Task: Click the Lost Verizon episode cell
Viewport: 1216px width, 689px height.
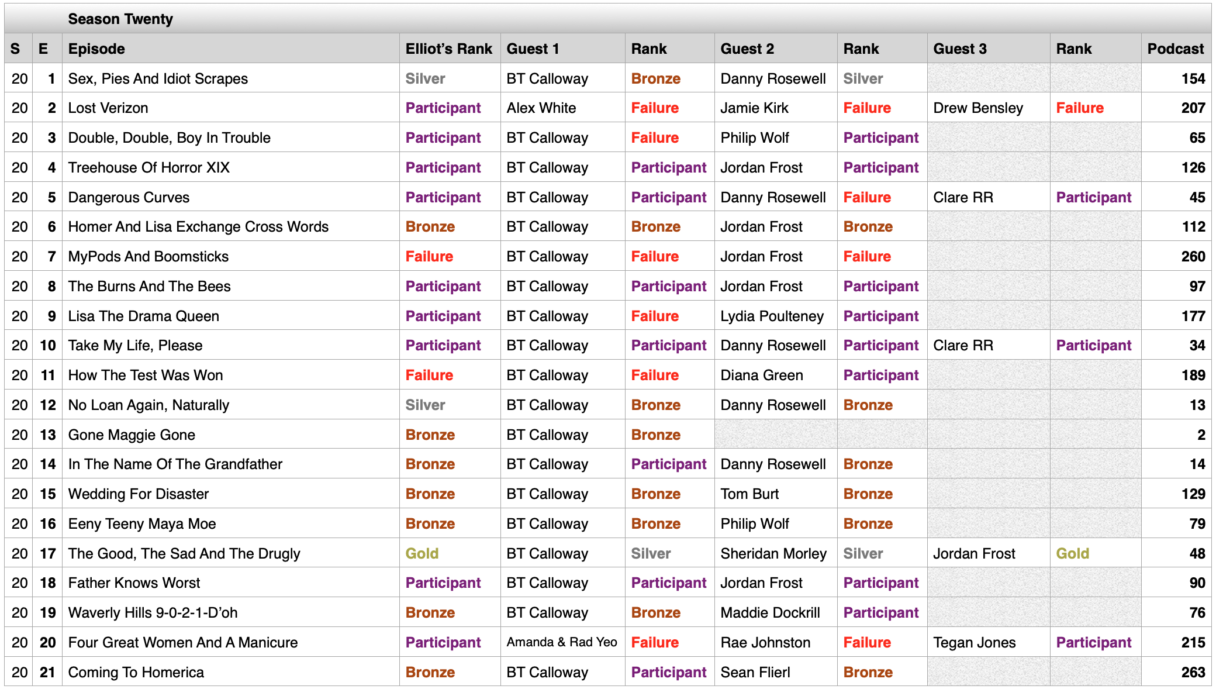Action: tap(108, 108)
